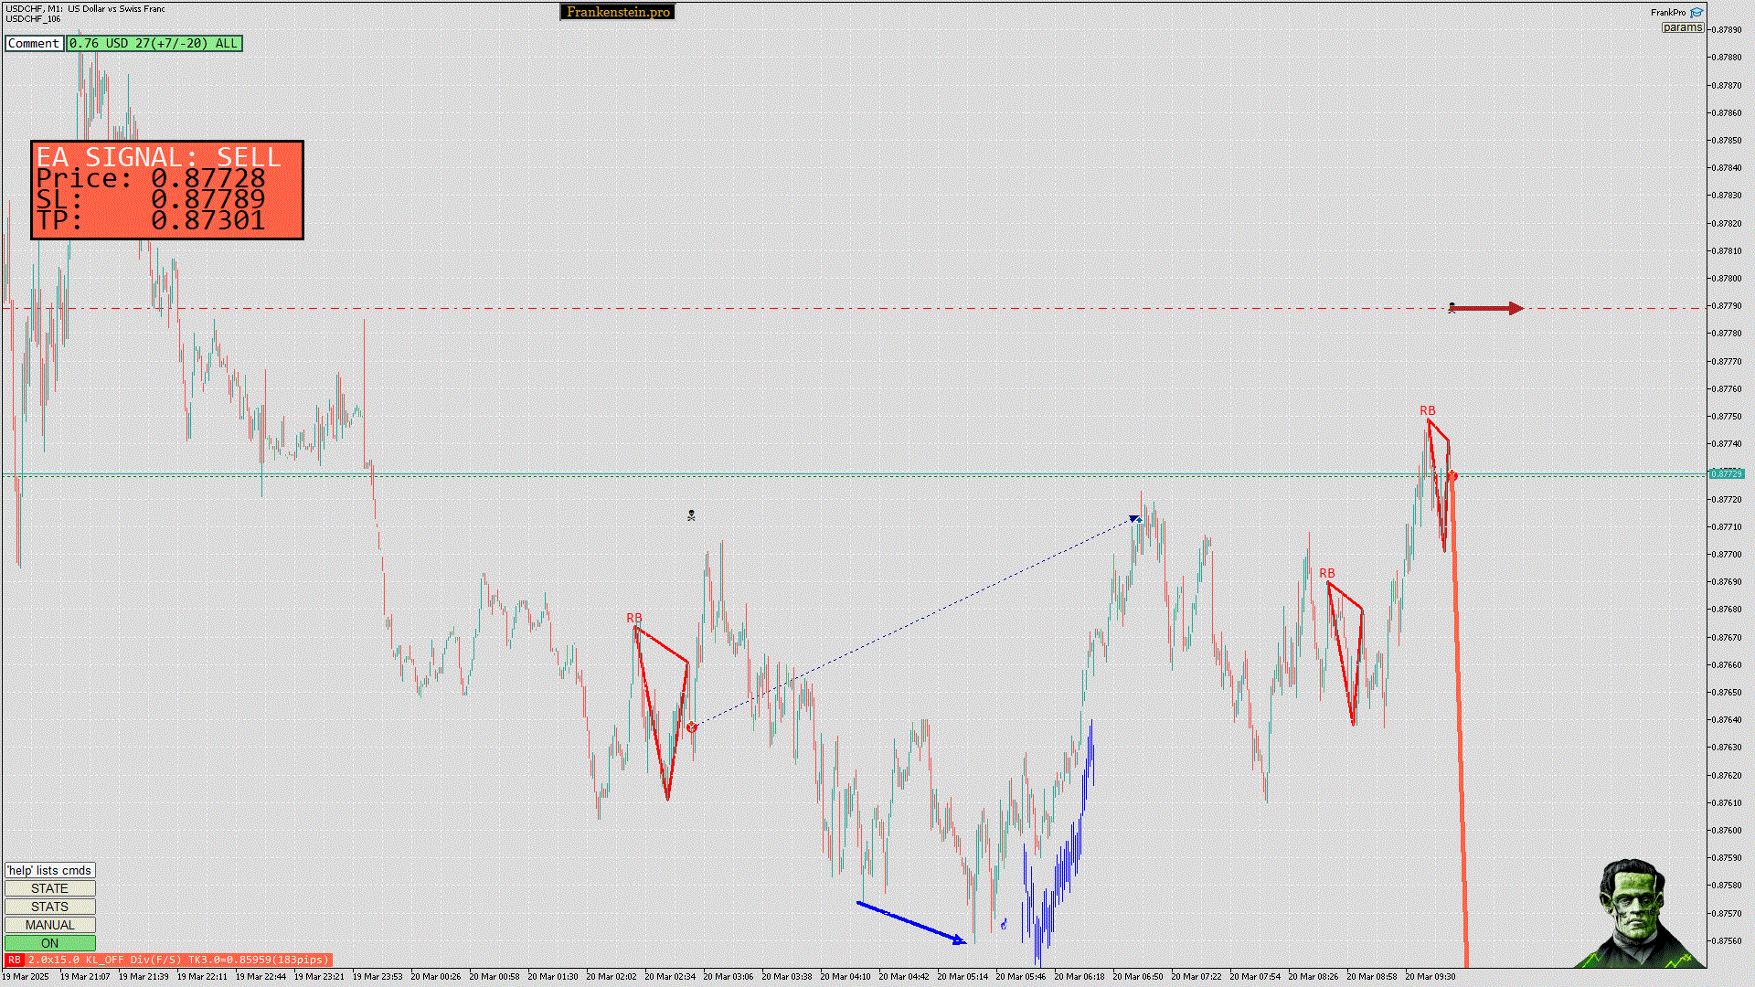Image resolution: width=1755 pixels, height=987 pixels.
Task: Click the rightmost RB pattern label
Action: 1427,410
